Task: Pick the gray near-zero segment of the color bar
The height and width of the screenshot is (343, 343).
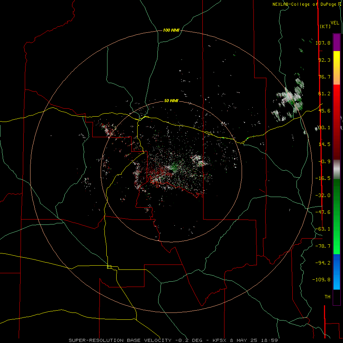Action: tap(337, 169)
